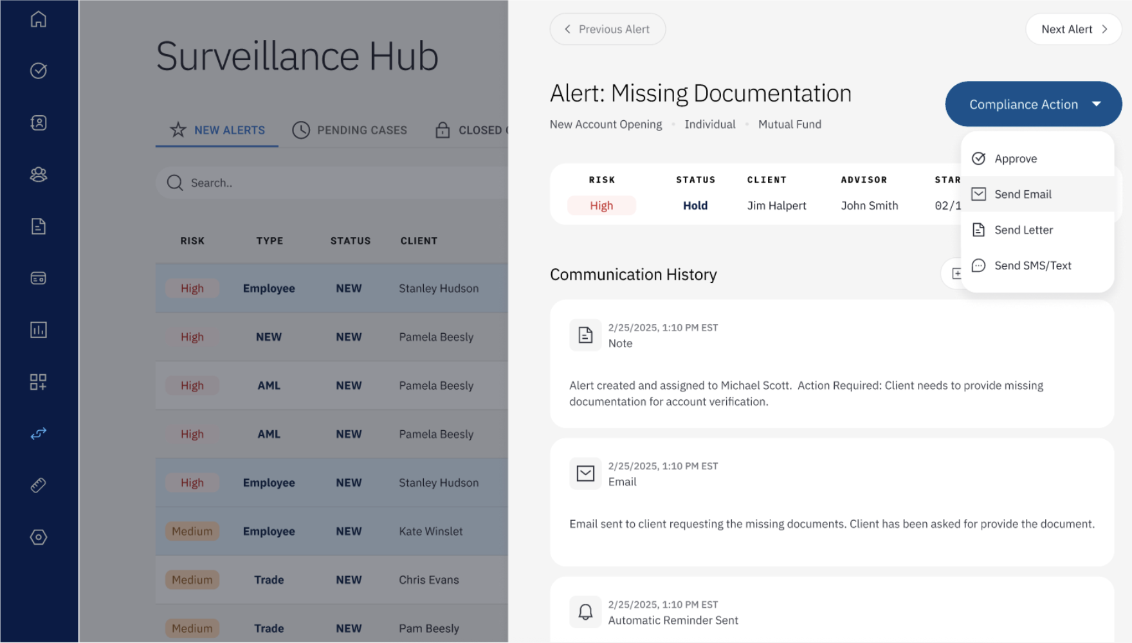Click the Note document icon in history
The image size is (1132, 643).
[x=585, y=335]
